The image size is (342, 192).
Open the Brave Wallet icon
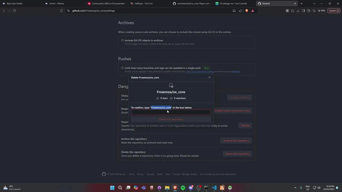[x=309, y=11]
